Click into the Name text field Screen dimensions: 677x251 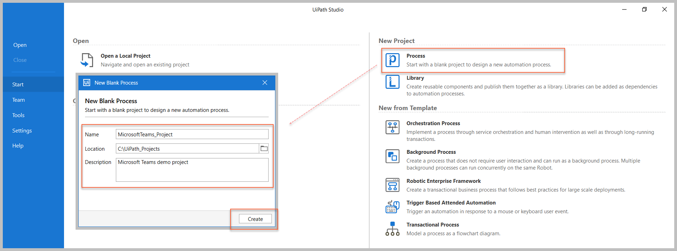(192, 134)
